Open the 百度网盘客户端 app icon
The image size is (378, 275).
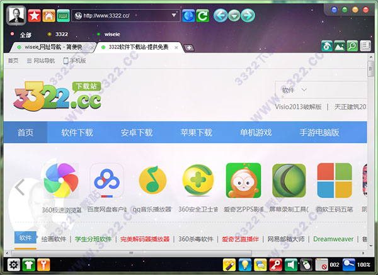click(x=107, y=181)
